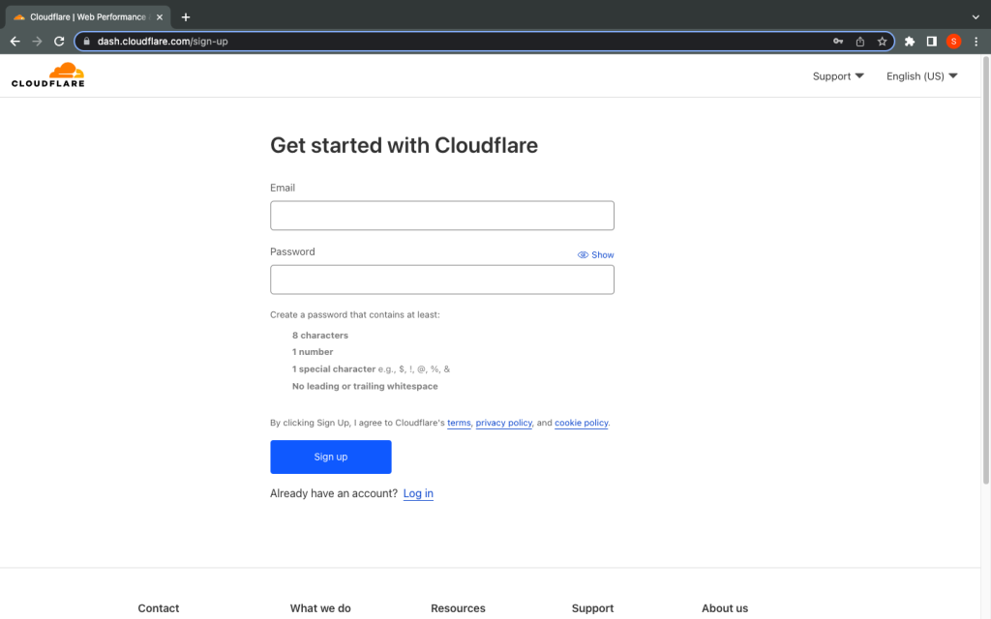Toggle the side panel icon

pyautogui.click(x=931, y=42)
